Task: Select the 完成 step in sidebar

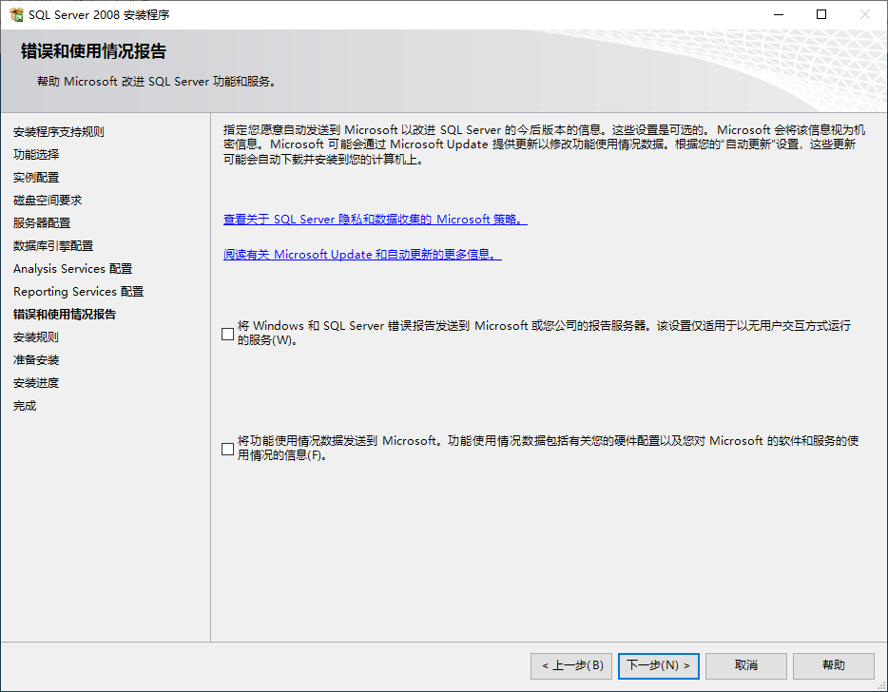Action: click(25, 406)
